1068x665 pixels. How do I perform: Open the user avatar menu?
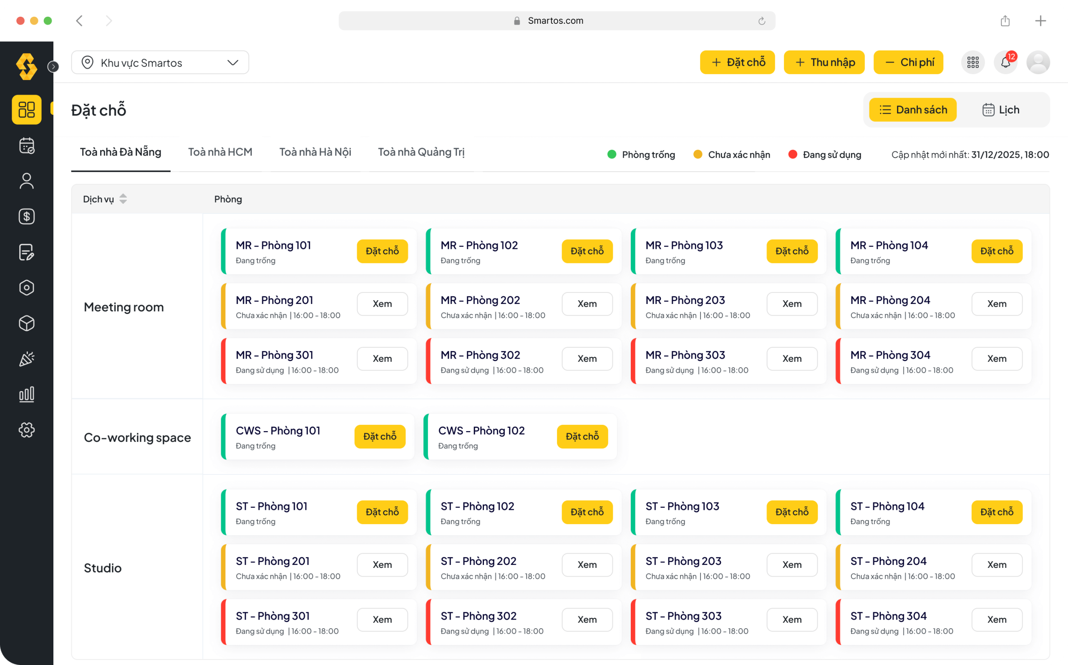click(x=1038, y=63)
